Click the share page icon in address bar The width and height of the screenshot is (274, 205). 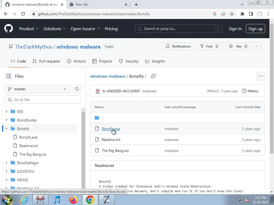pos(223,14)
